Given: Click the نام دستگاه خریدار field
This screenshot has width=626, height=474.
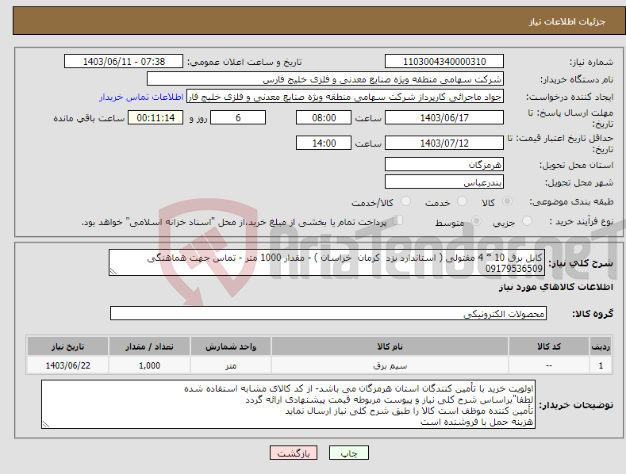Looking at the screenshot, I should [x=325, y=79].
